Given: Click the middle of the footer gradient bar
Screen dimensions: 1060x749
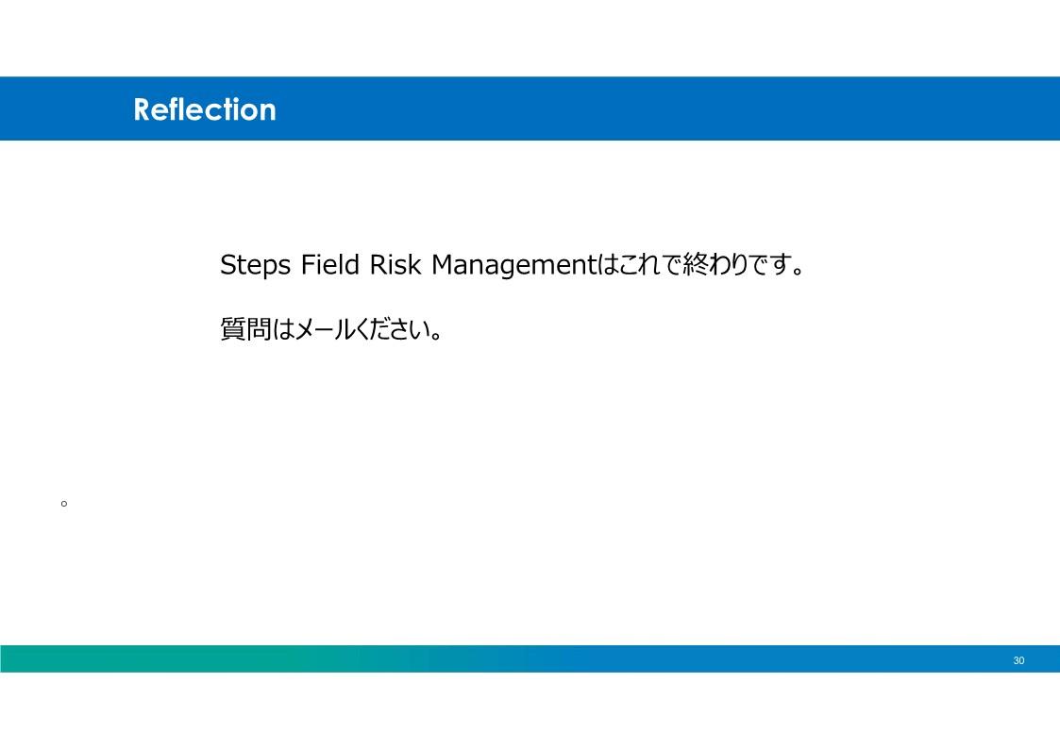Looking at the screenshot, I should pos(530,658).
